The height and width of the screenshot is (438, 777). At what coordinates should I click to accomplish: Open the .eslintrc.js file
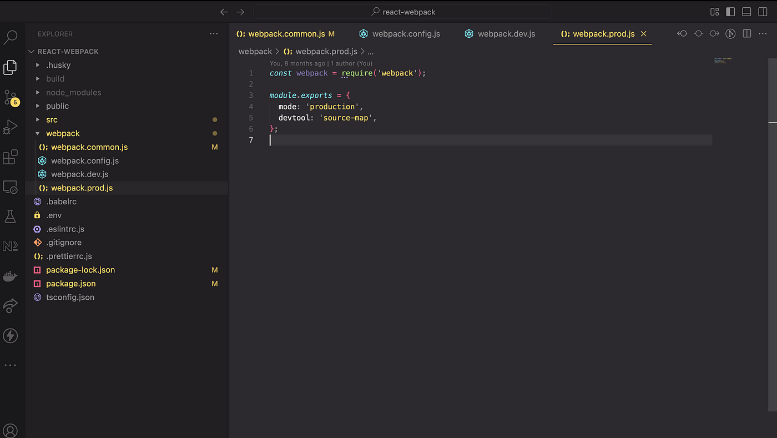point(127,229)
